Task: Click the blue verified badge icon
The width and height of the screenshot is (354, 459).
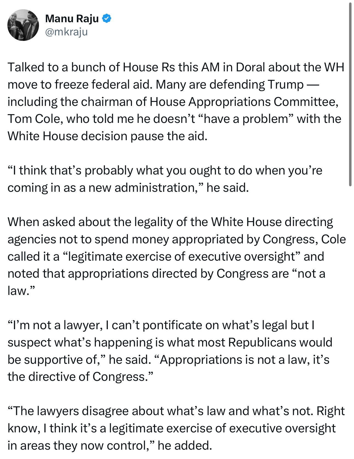Action: [x=106, y=19]
